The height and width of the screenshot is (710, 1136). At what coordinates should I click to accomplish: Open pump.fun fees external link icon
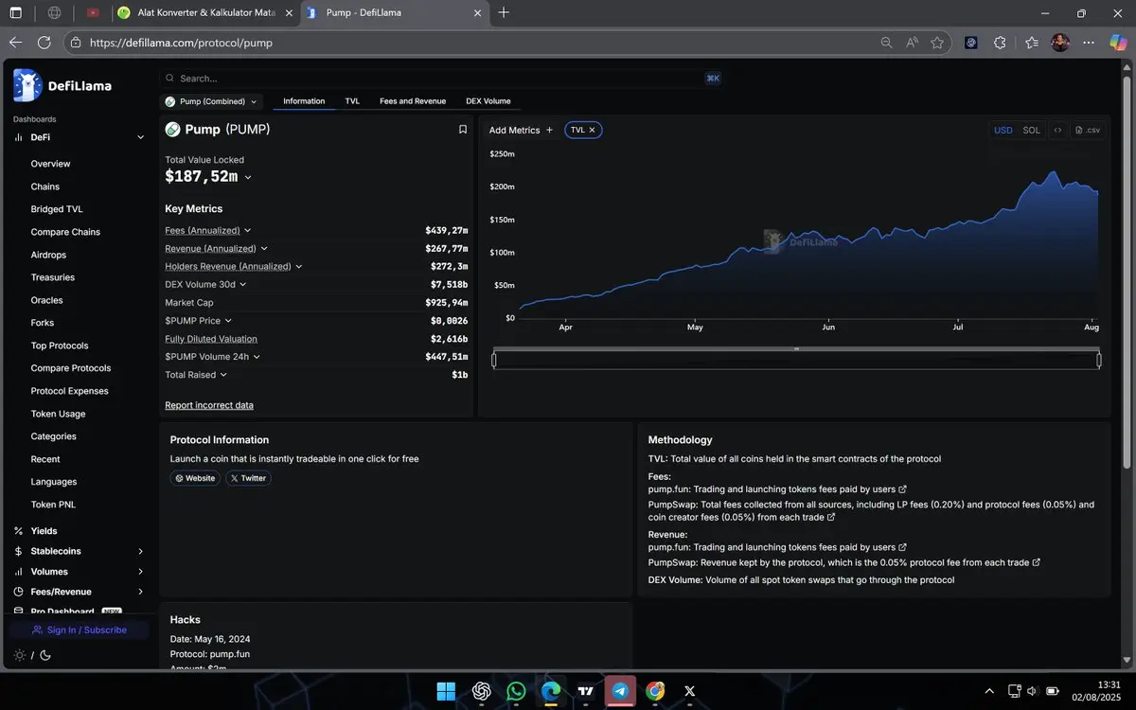click(x=903, y=489)
